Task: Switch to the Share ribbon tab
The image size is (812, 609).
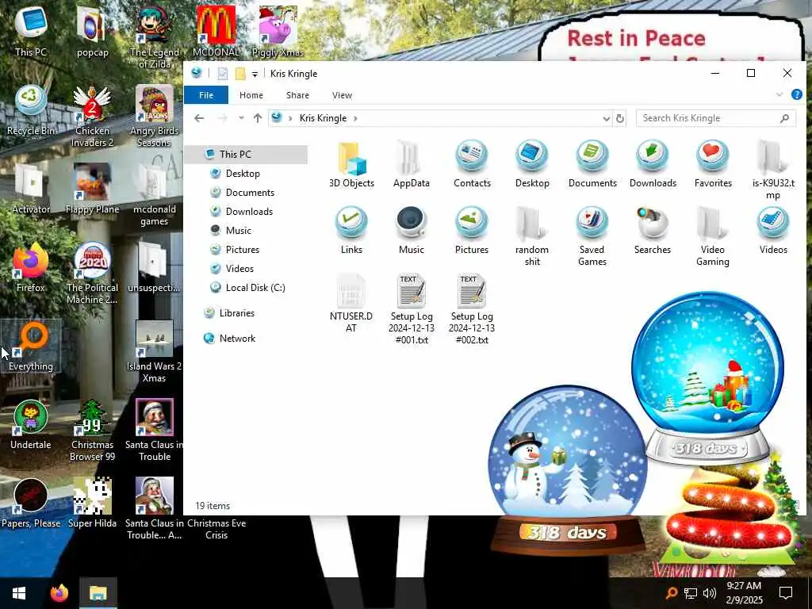Action: 297,95
